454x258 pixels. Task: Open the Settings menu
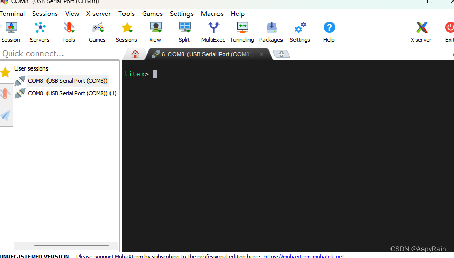click(182, 13)
